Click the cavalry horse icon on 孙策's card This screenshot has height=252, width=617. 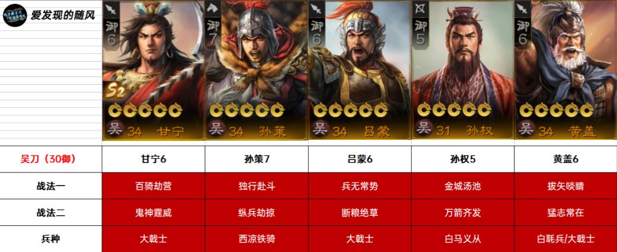coord(213,8)
